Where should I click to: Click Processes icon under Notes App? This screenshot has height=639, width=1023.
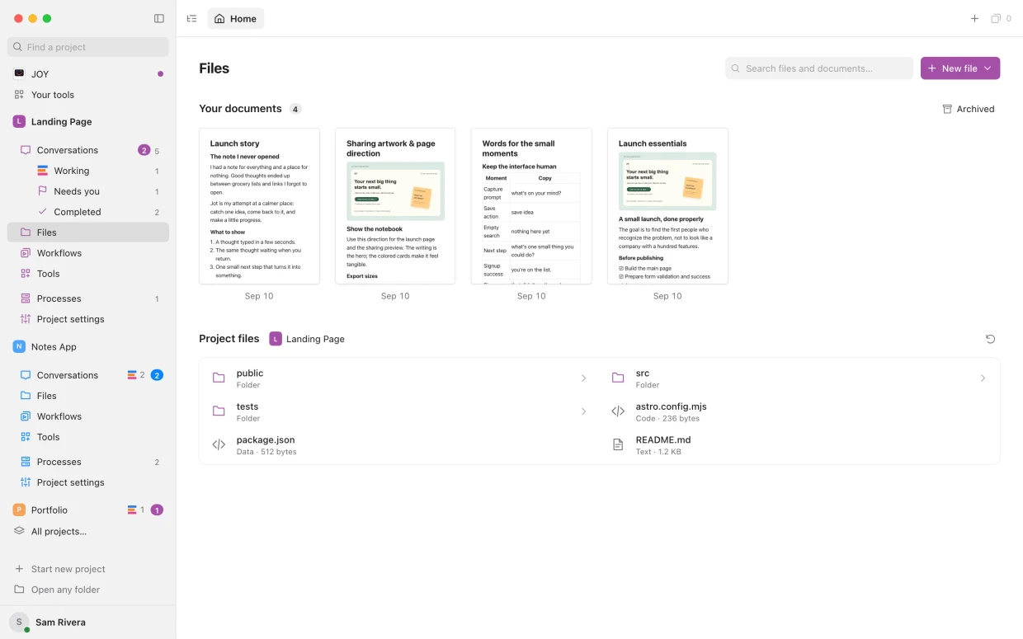click(x=26, y=462)
